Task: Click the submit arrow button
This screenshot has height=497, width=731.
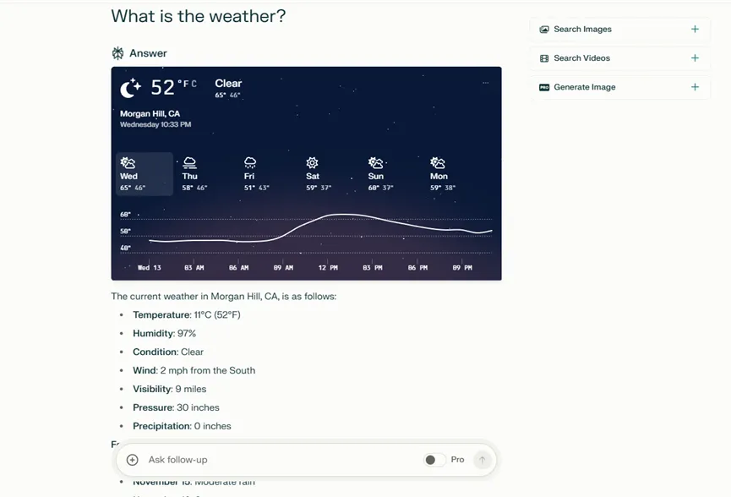Action: coord(483,460)
